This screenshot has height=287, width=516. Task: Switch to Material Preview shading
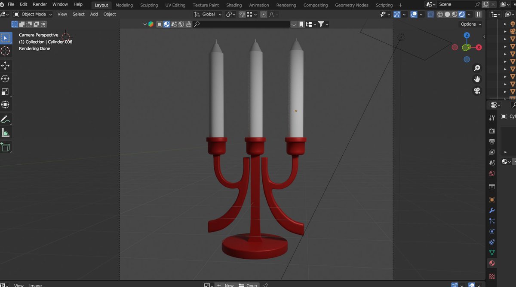(x=455, y=14)
